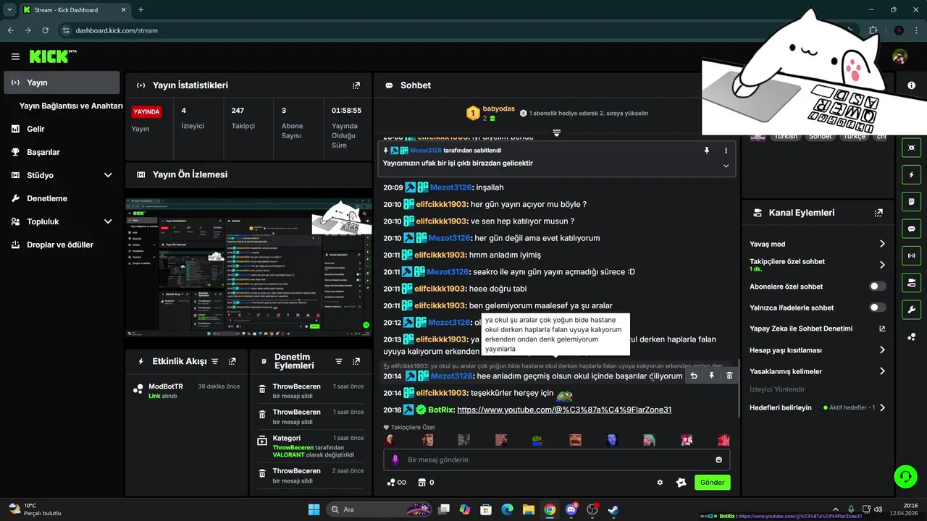Click the username Mezot3126 at 20:09
927x521 pixels.
(451, 187)
